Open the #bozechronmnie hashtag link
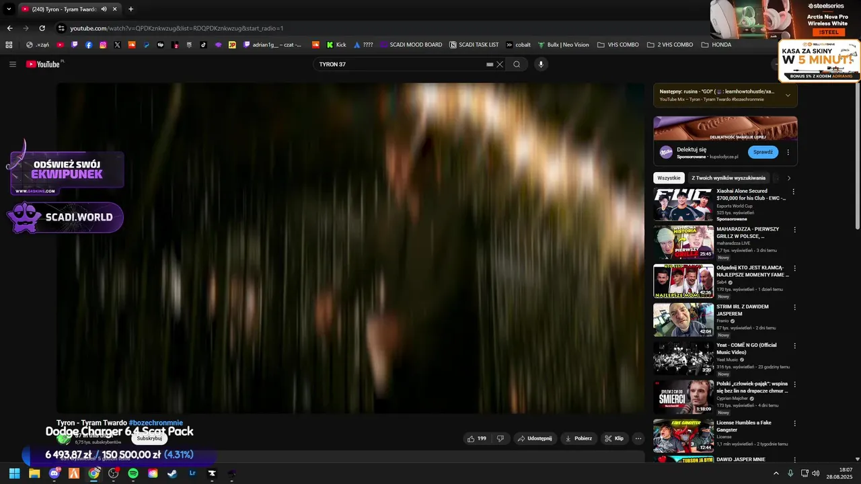861x484 pixels. coord(156,423)
